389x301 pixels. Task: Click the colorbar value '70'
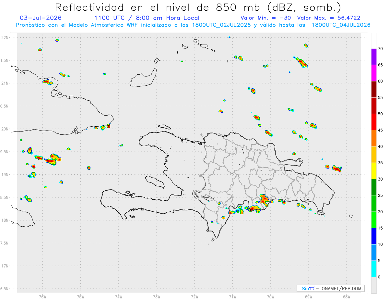point(380,49)
